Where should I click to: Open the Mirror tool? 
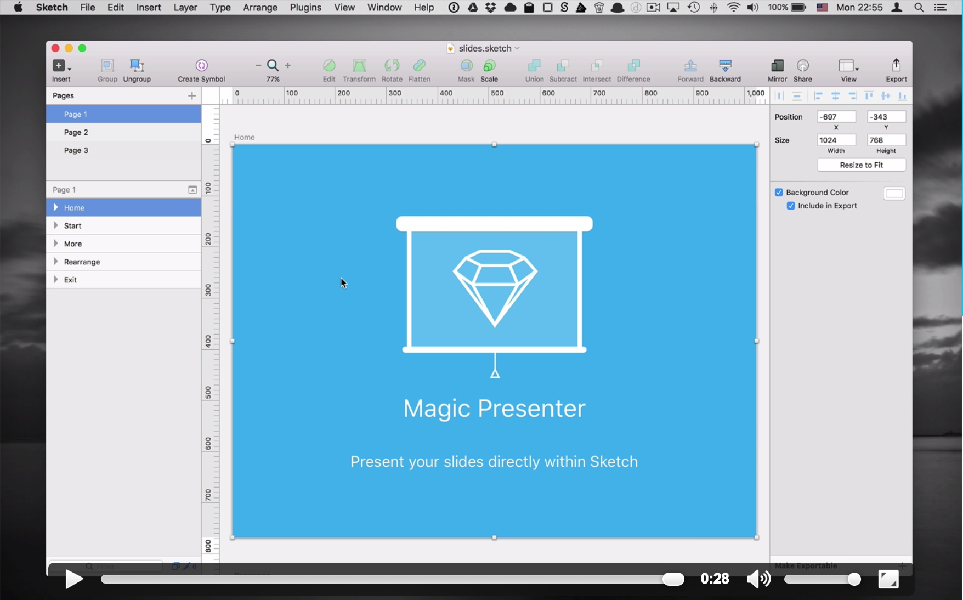(x=777, y=66)
